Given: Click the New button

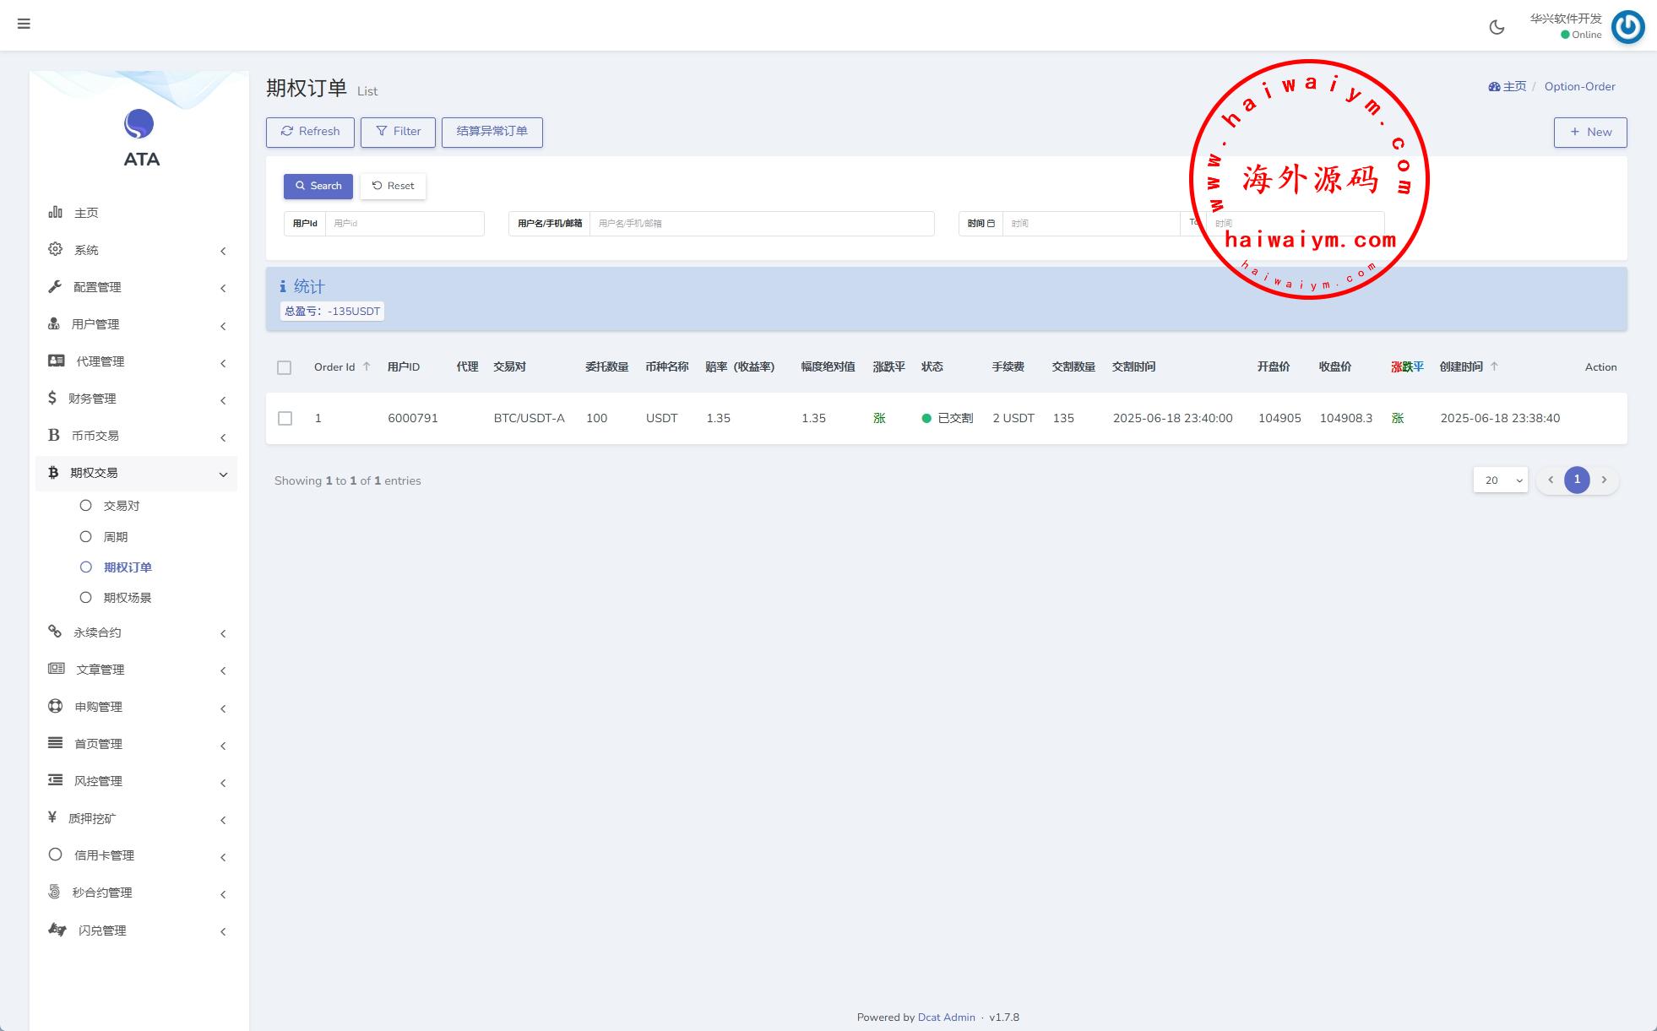Looking at the screenshot, I should tap(1589, 132).
